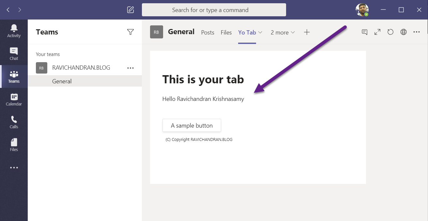
Task: Switch to the Posts tab
Action: pyautogui.click(x=207, y=33)
